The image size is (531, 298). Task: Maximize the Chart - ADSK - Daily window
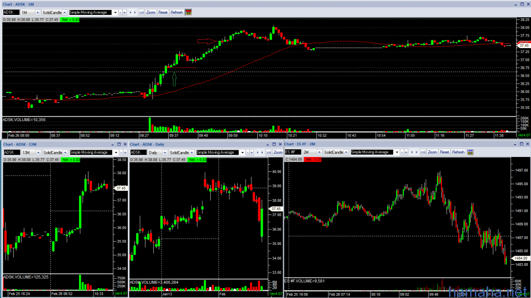(274, 144)
